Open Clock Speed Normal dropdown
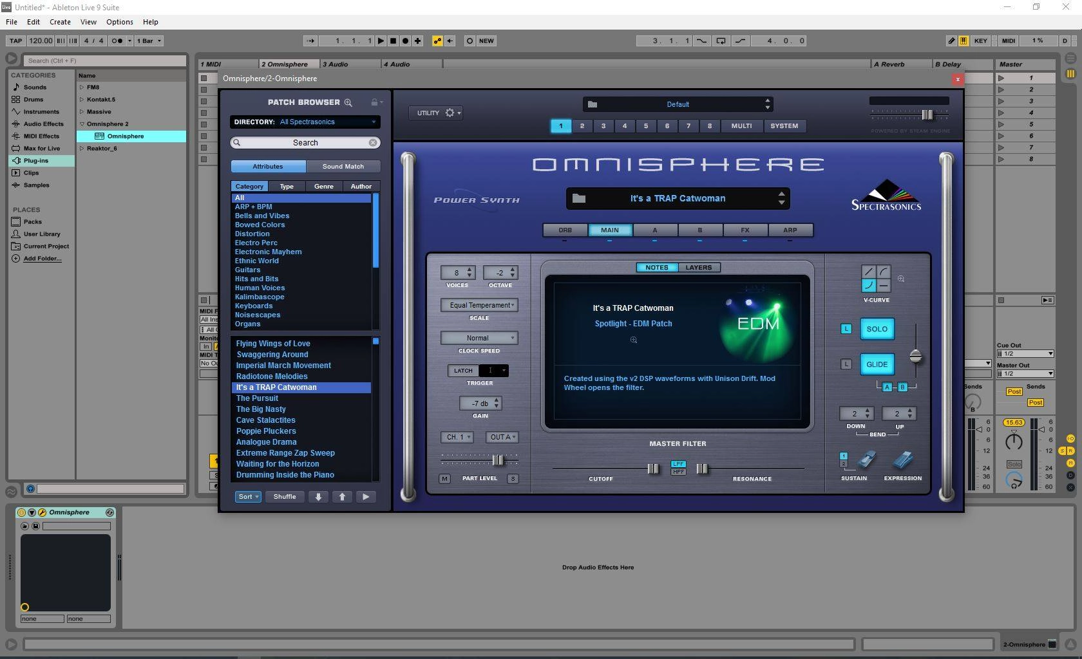 pyautogui.click(x=479, y=338)
